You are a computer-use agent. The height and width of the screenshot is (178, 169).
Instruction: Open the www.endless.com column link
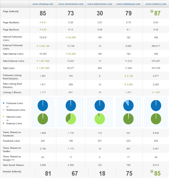pos(156,4)
